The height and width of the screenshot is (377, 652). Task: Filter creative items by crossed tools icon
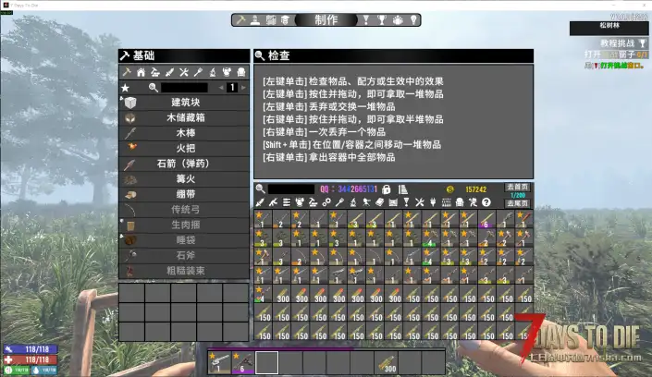[420, 202]
